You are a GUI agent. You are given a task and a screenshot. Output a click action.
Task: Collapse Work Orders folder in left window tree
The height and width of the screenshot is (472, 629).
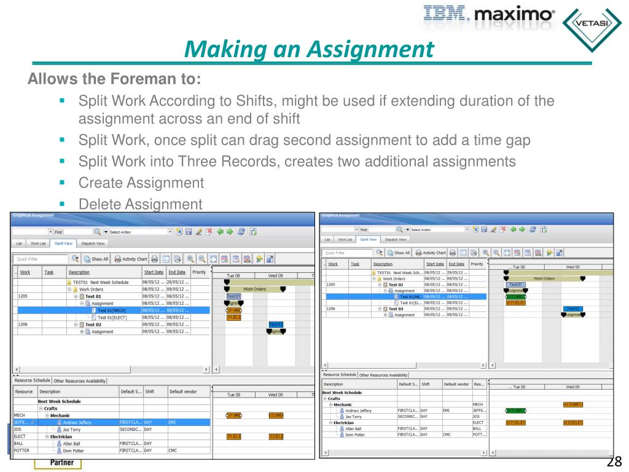69,289
